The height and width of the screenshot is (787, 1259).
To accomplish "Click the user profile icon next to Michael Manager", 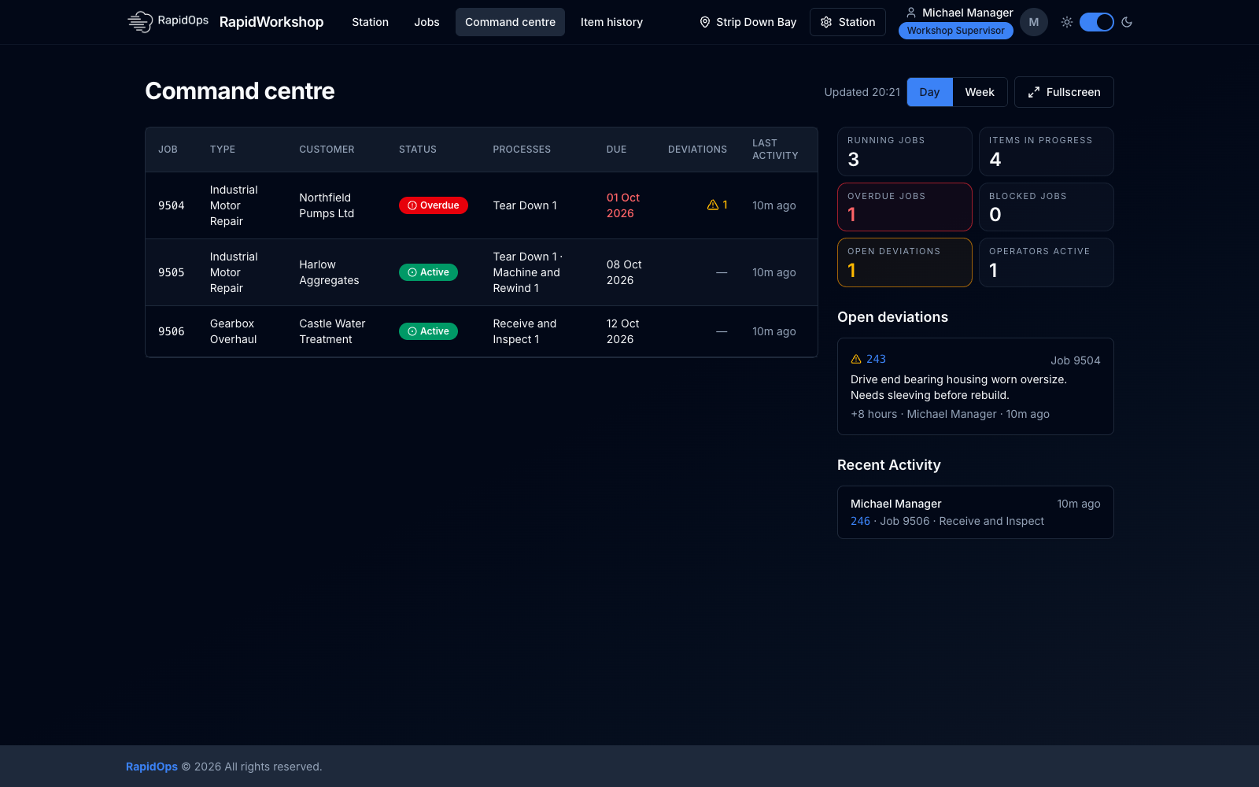I will [911, 13].
